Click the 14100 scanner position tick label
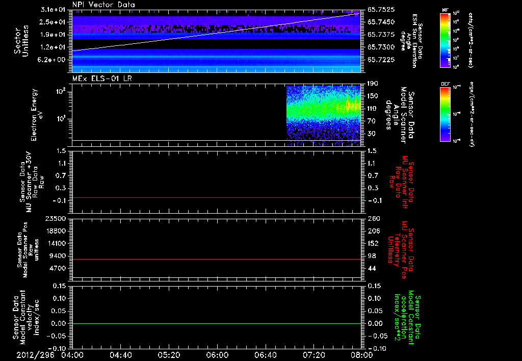Viewport: 522px width, 361px height. [56, 243]
